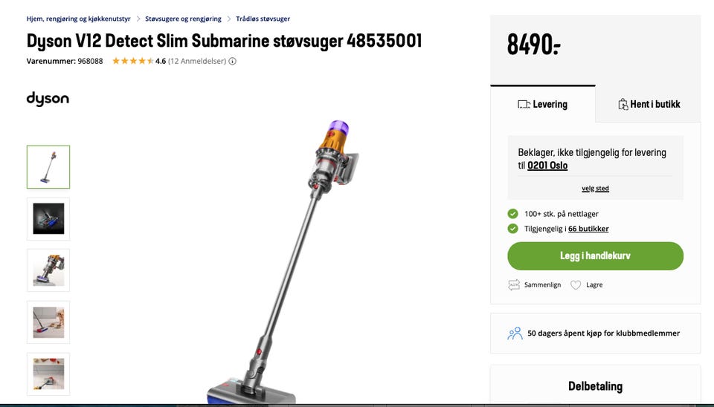Select the dark floor head thumbnail

pos(48,219)
